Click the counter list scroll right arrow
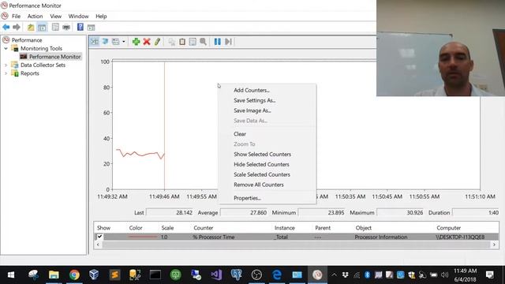This screenshot has width=505, height=284. click(x=494, y=245)
